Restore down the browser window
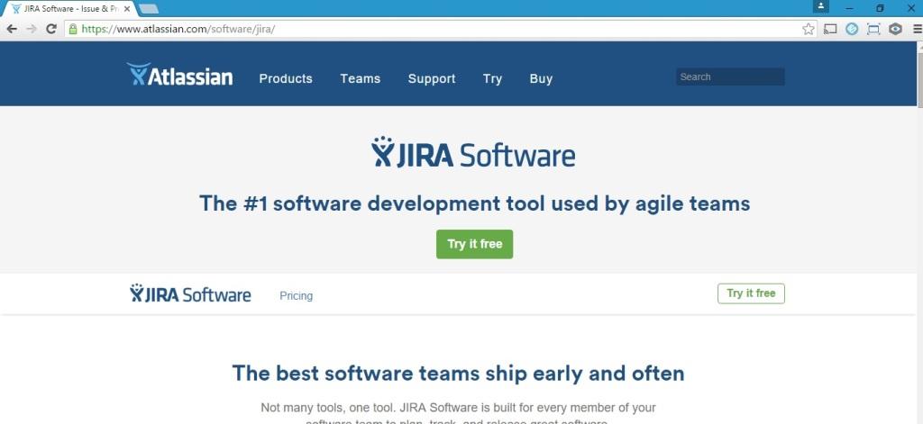The height and width of the screenshot is (424, 923). point(880,8)
